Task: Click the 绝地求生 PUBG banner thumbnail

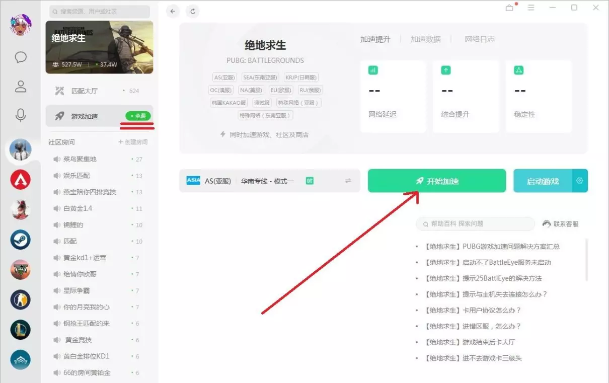Action: 99,47
